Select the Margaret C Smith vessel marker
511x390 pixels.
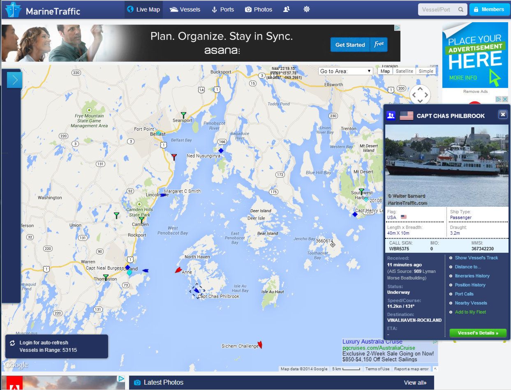point(163,195)
